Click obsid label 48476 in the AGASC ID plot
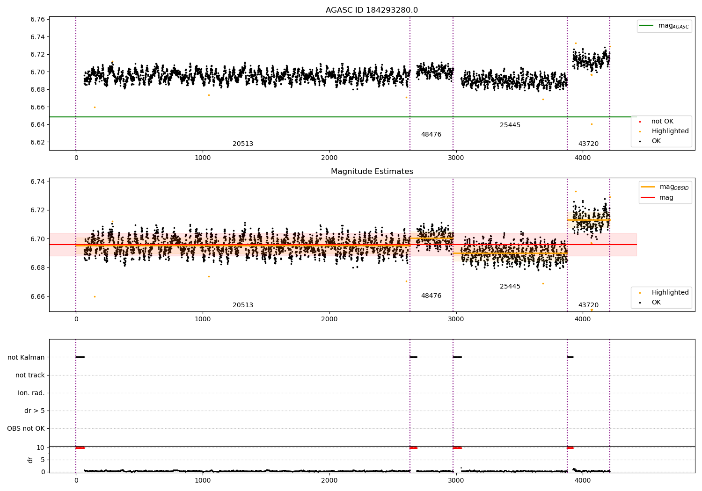Screen dimensions: 702x491 [x=431, y=135]
